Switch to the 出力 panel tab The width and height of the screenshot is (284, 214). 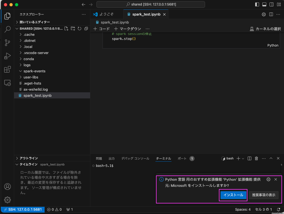112,159
